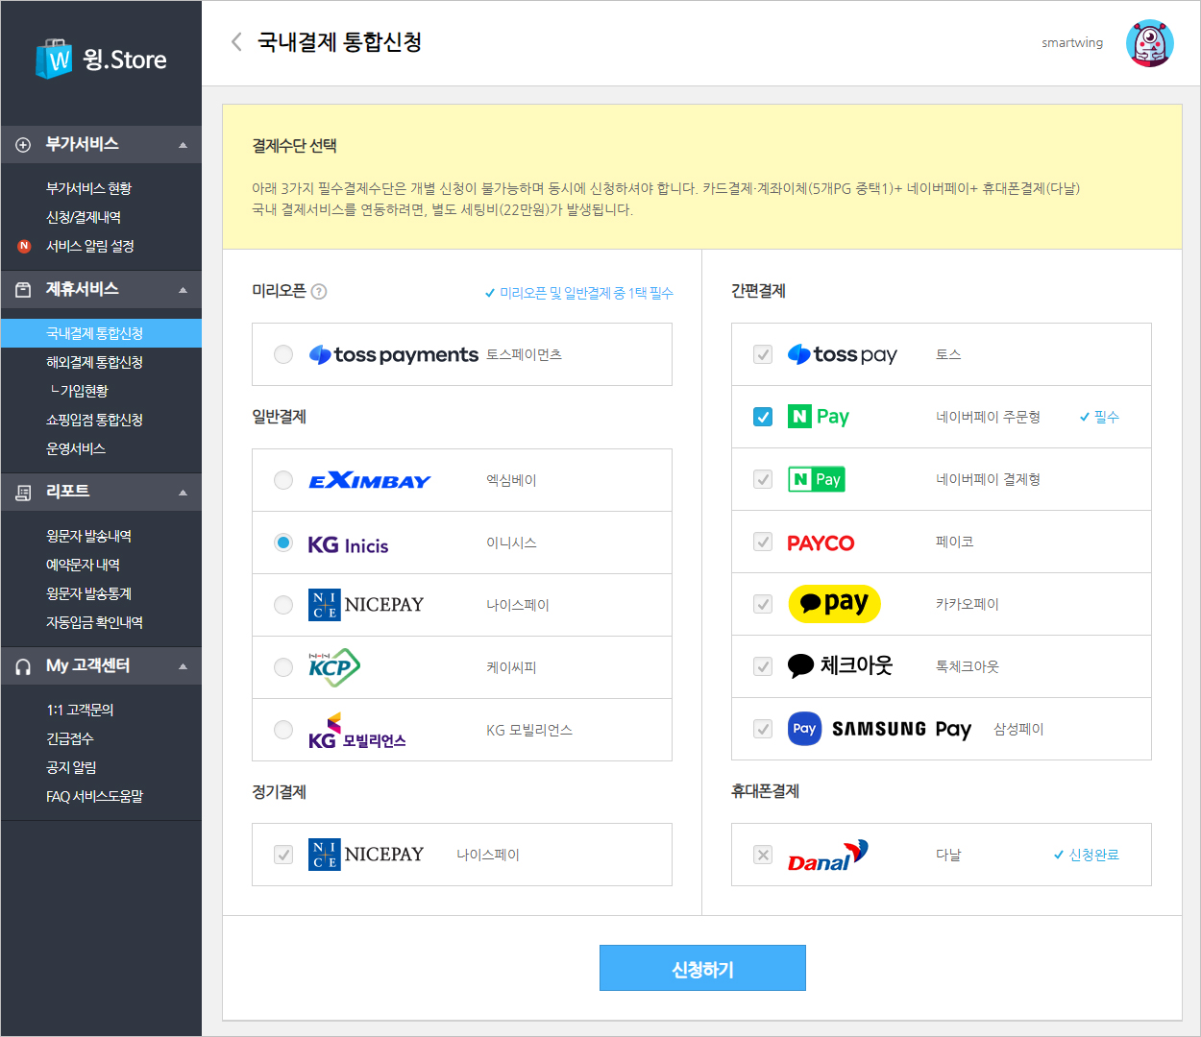Open FAQ 서비스도움말 link

tap(94, 796)
